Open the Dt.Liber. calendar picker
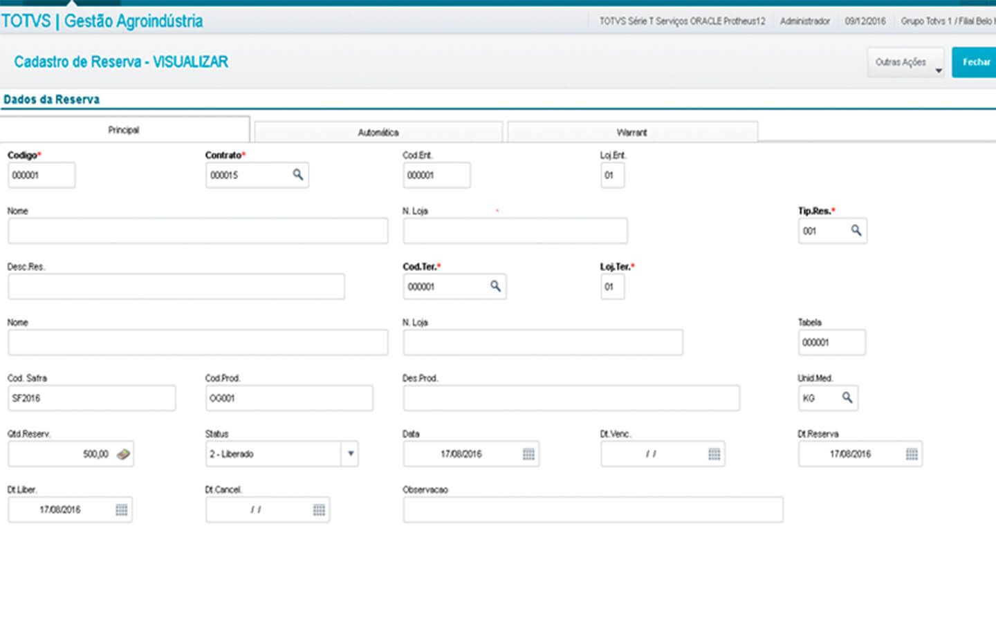 [121, 510]
